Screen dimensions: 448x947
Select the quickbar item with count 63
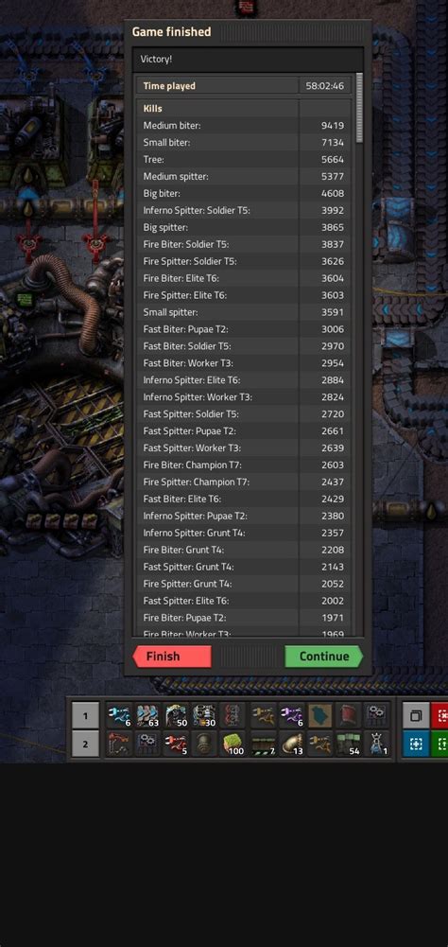point(147,715)
